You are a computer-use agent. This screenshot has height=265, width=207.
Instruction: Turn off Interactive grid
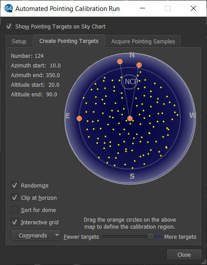coord(14,222)
